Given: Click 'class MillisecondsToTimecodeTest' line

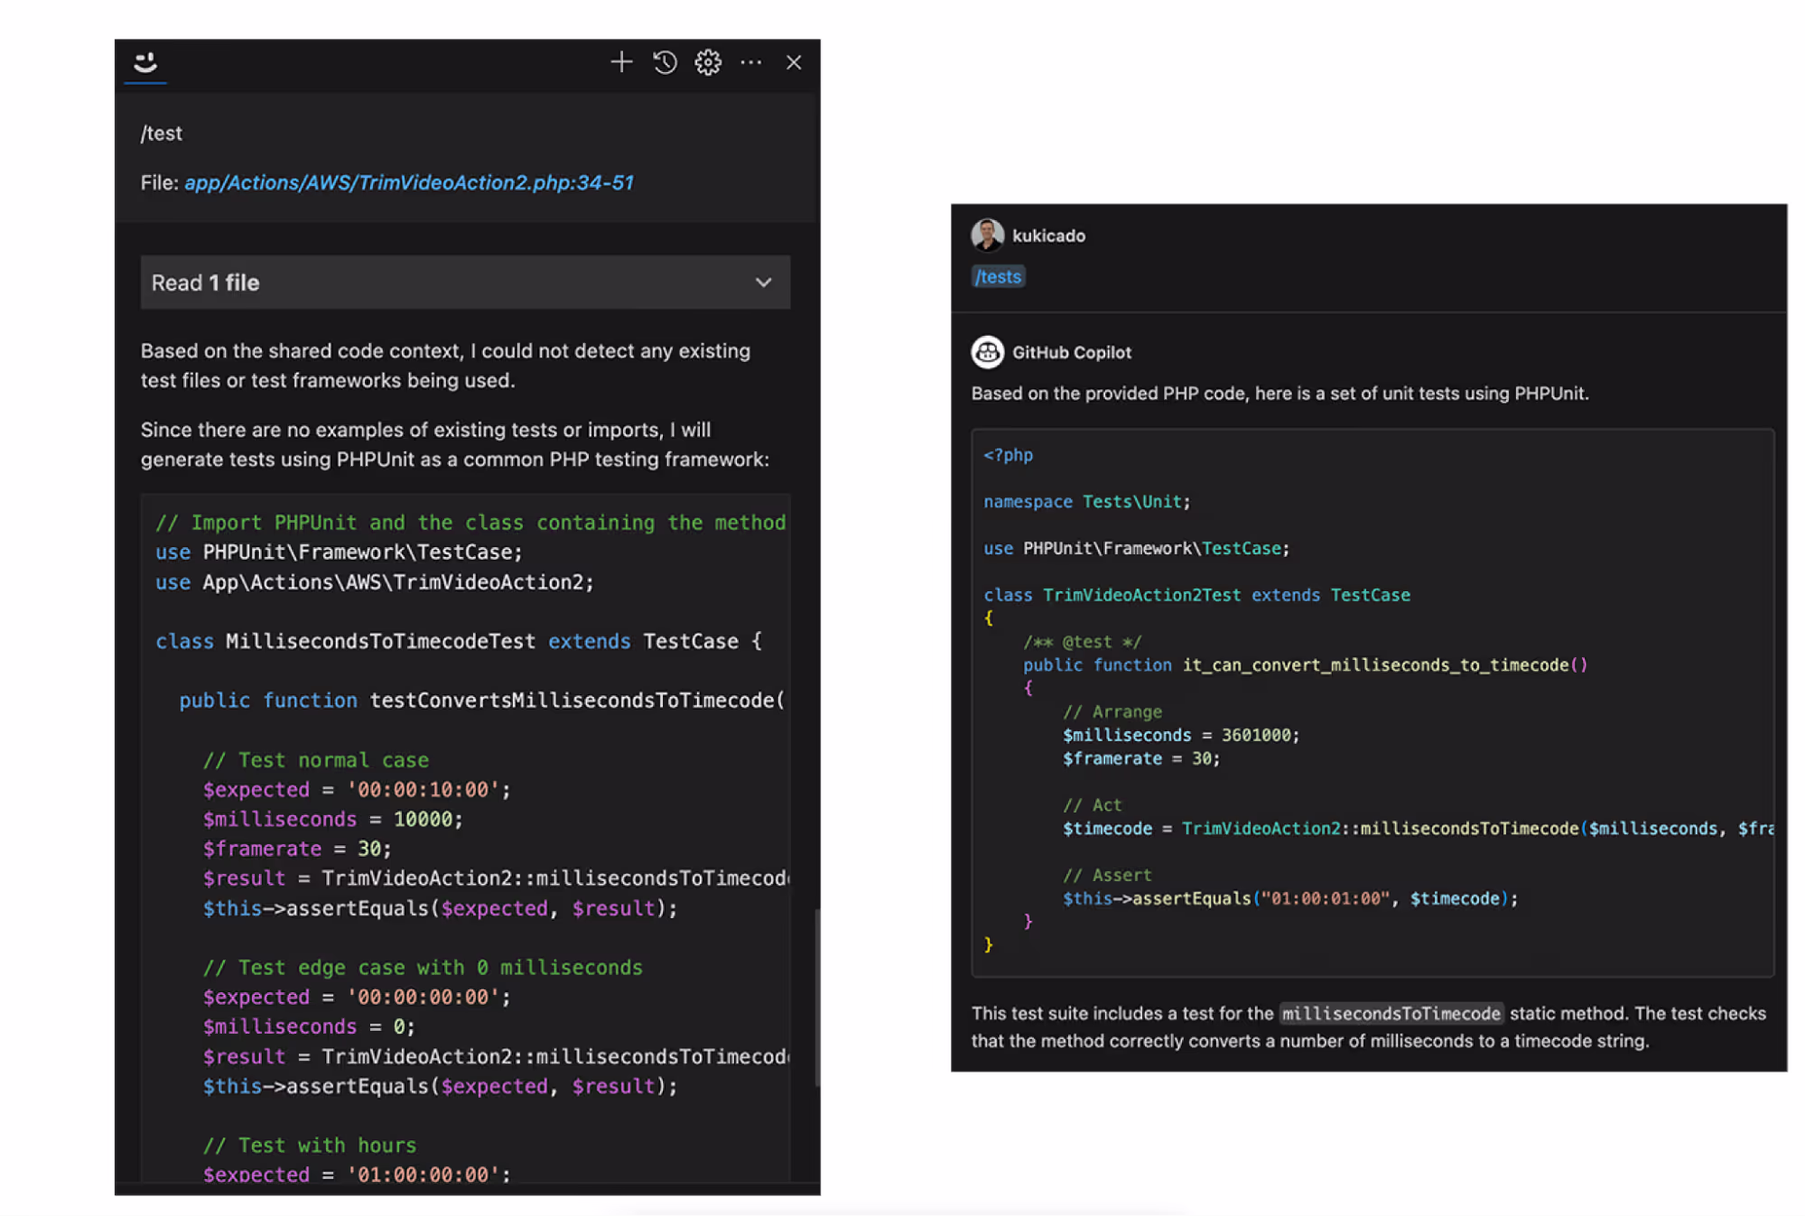Looking at the screenshot, I should coord(459,642).
